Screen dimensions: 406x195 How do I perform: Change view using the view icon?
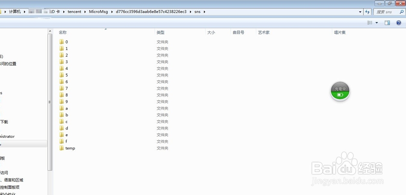pos(370,23)
